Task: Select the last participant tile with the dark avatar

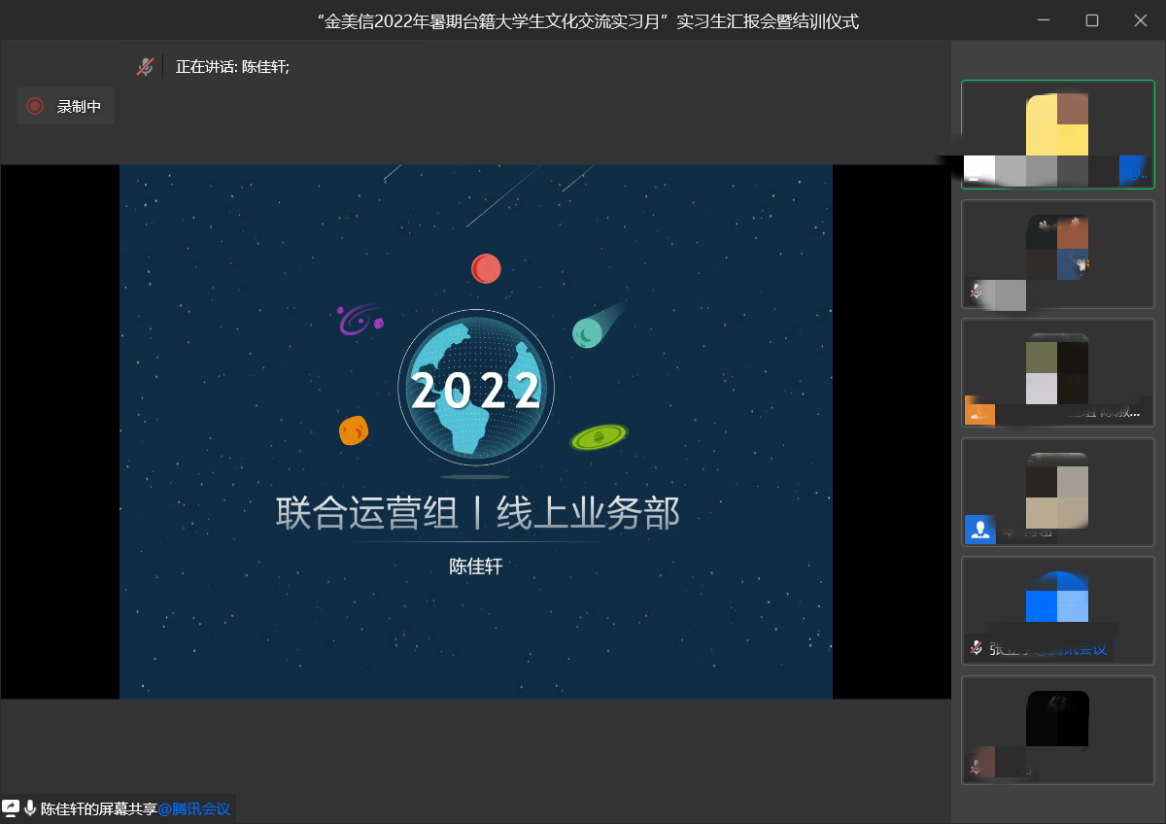Action: [x=1057, y=729]
